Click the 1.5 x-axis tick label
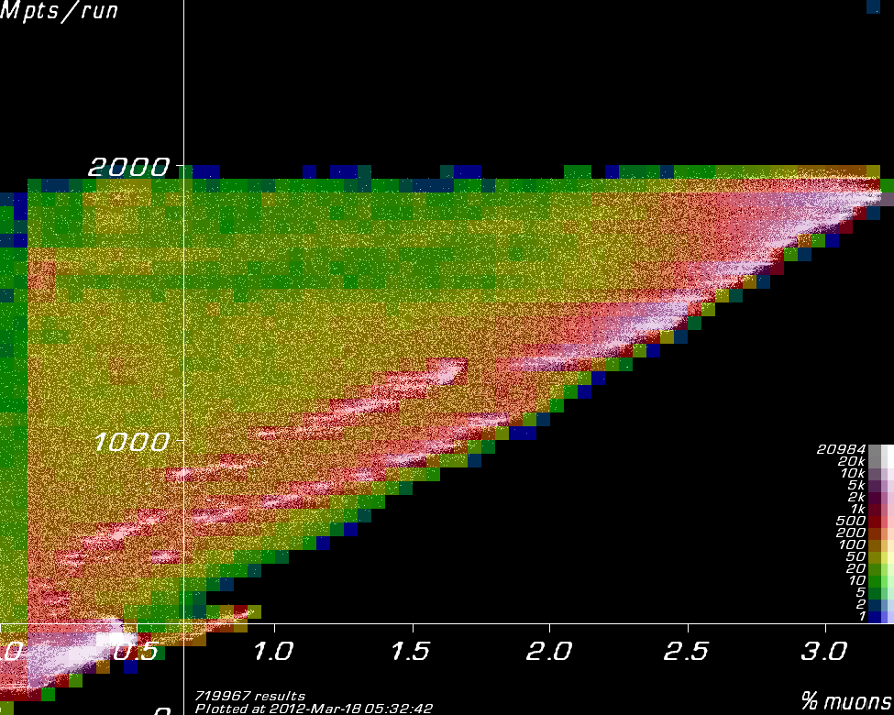The width and height of the screenshot is (894, 715). (412, 652)
